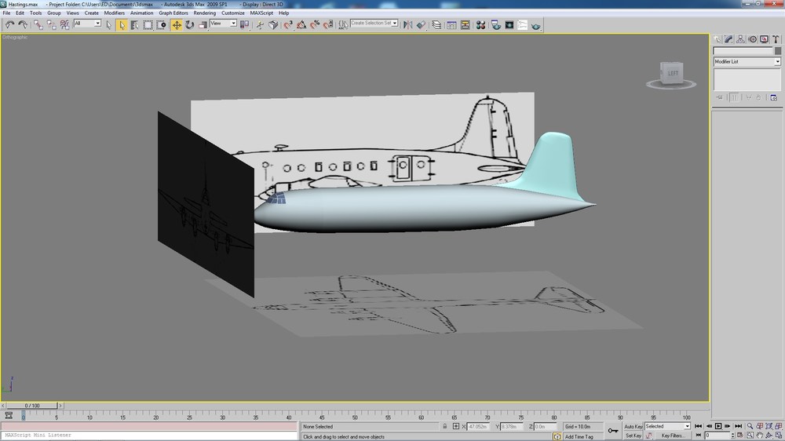The image size is (785, 441).
Task: Open the selection filter All dropdown
Action: (x=87, y=24)
